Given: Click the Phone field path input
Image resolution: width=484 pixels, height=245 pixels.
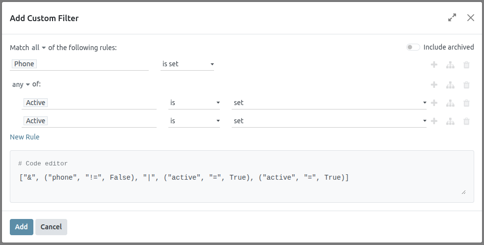Looking at the screenshot, I should (x=79, y=64).
